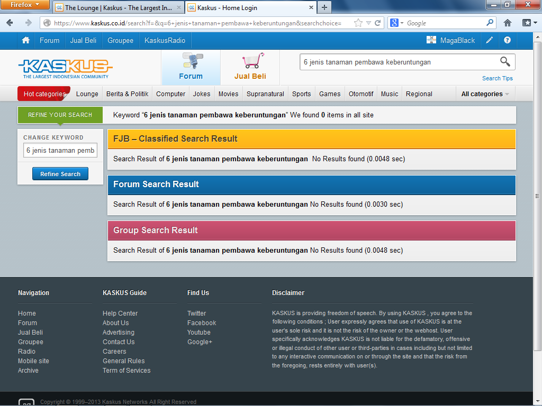Open the Firefox bookmarks menu icon

click(529, 23)
